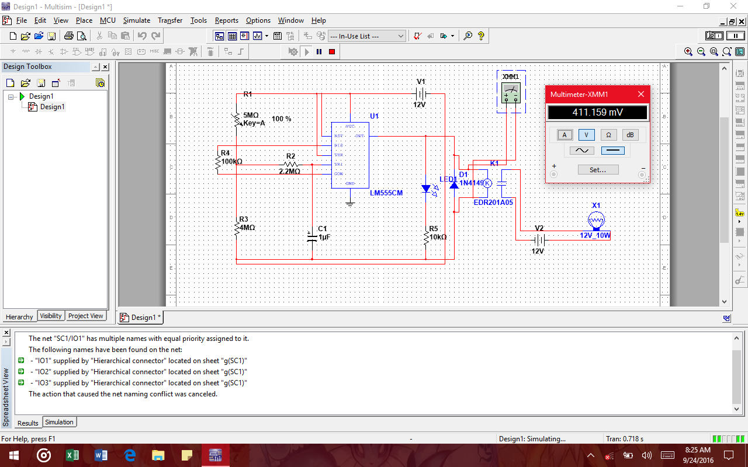Viewport: 748px width, 467px height.
Task: Set multimeter to decibel mode dB
Action: (630, 135)
